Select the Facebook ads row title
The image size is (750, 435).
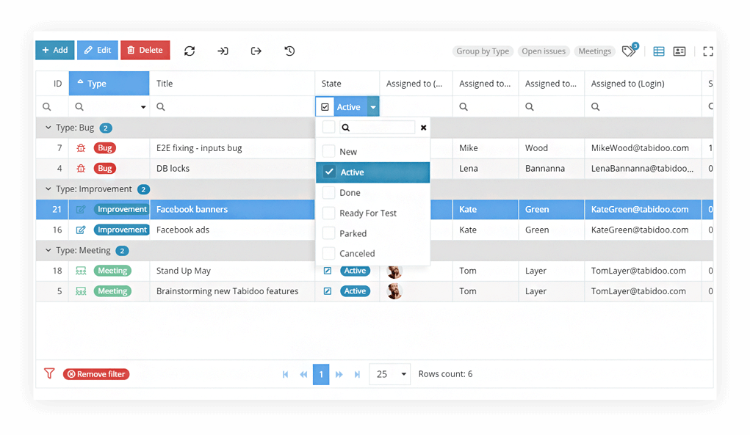click(x=183, y=230)
